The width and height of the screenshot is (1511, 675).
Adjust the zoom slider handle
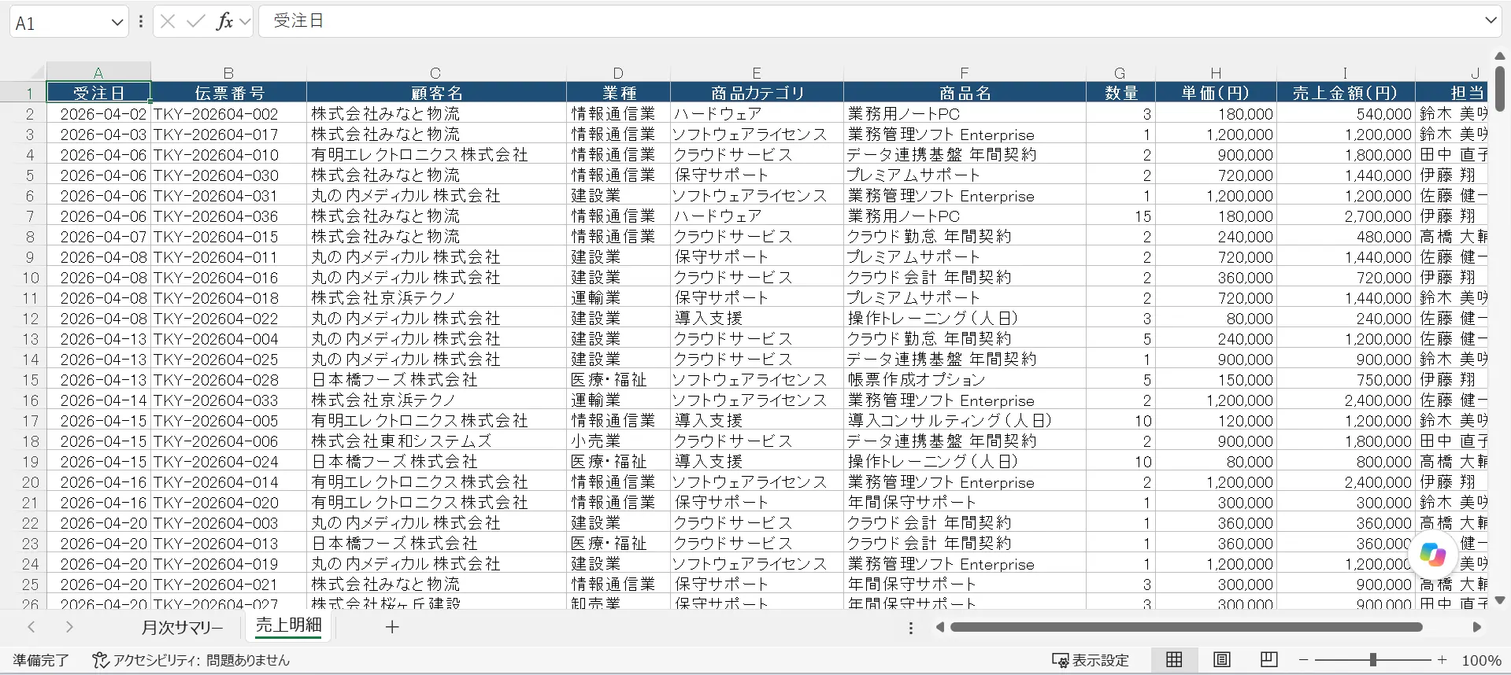click(1373, 660)
